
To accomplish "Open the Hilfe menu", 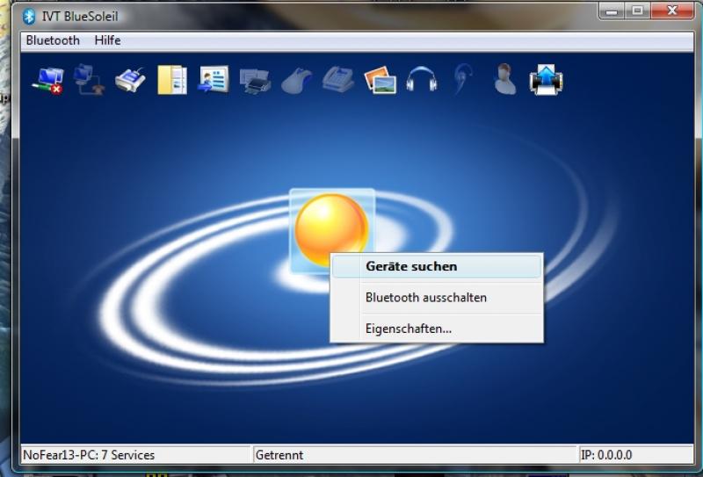I will pyautogui.click(x=107, y=40).
